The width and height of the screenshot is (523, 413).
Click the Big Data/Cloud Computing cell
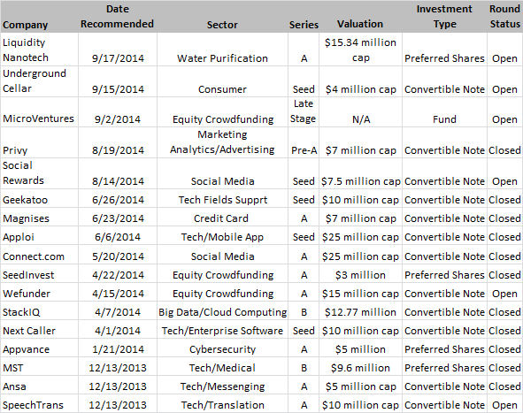point(222,312)
